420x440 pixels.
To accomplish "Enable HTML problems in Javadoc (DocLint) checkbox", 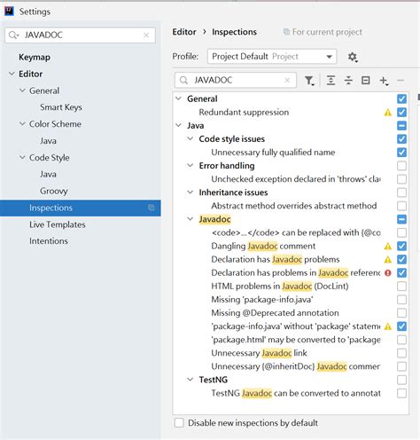I will (x=401, y=287).
